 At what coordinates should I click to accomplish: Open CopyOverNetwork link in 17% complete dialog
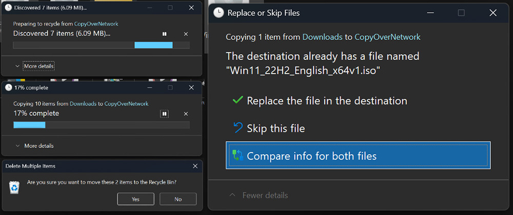click(126, 104)
